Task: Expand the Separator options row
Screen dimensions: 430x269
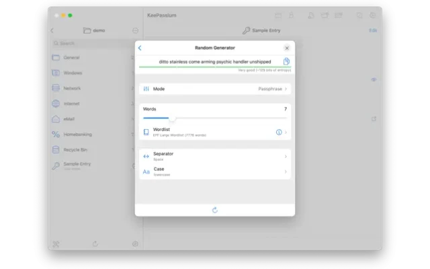Action: click(215, 156)
